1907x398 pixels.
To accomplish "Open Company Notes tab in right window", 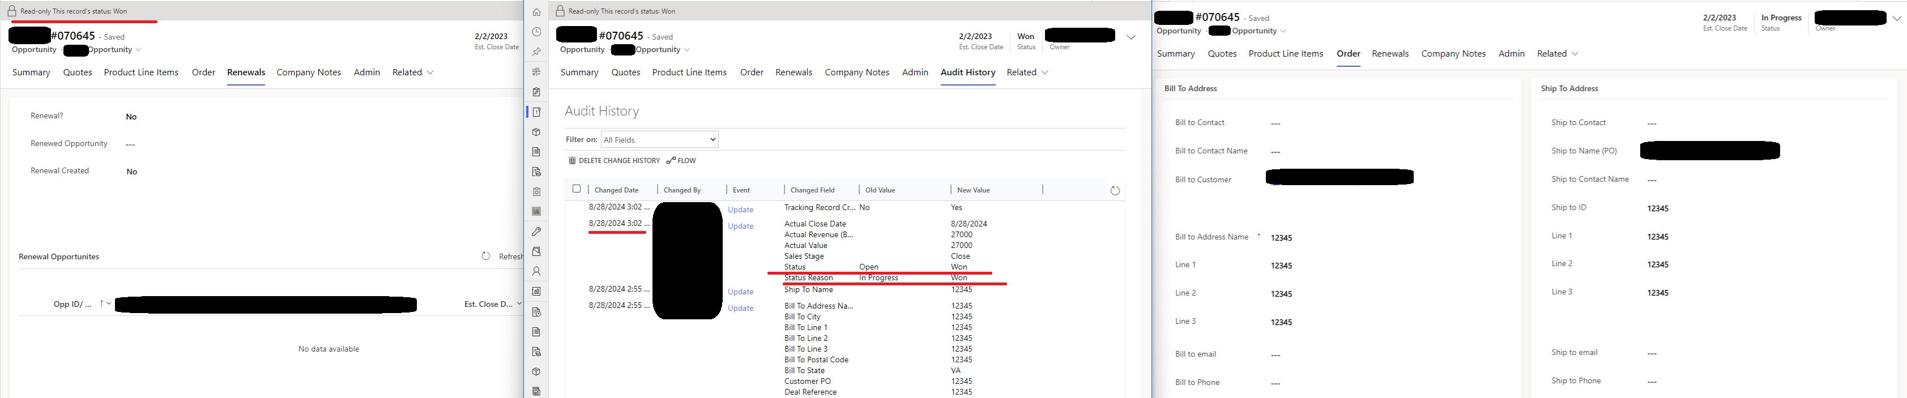I will tap(1453, 53).
